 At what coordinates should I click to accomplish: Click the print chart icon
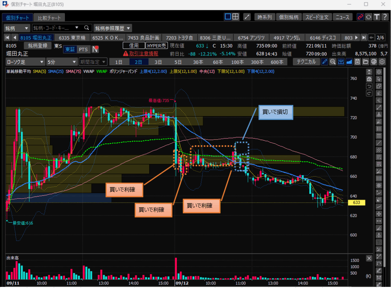[x=374, y=62]
